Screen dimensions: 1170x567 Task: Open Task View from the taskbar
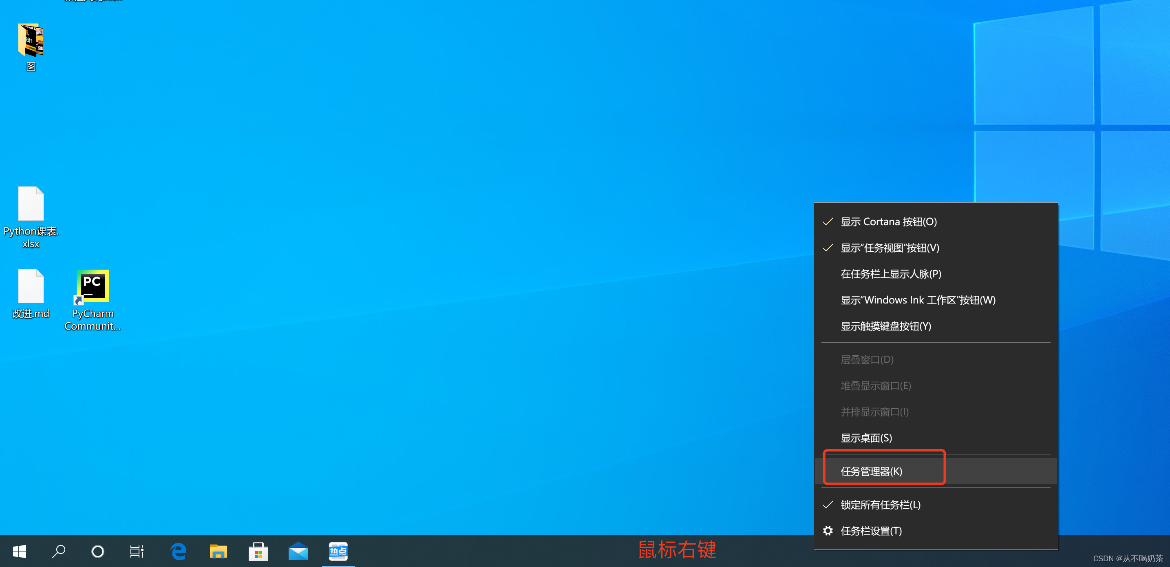pos(136,551)
